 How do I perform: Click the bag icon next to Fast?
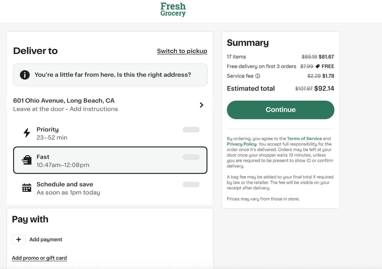pos(26,160)
